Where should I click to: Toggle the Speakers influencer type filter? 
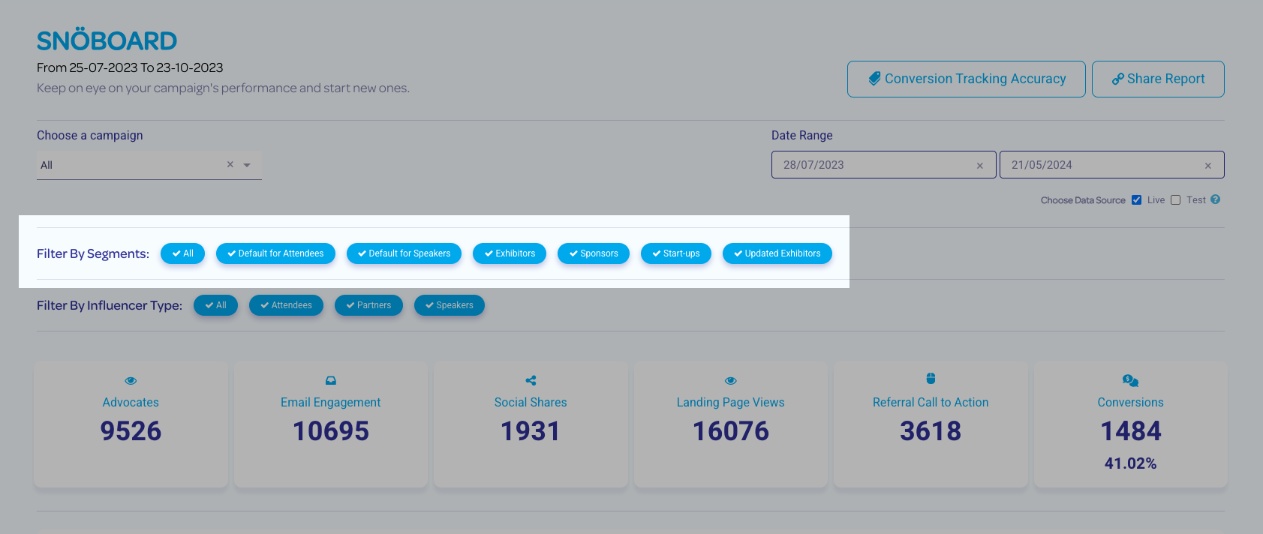[449, 305]
